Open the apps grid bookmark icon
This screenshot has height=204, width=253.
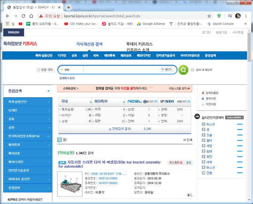pyautogui.click(x=7, y=24)
